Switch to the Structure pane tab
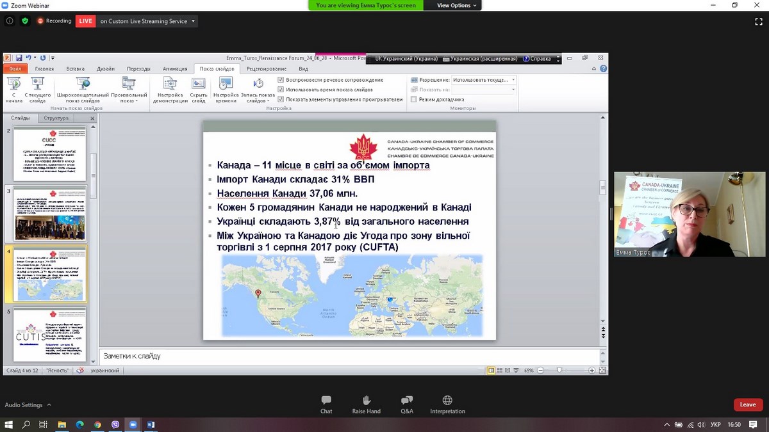 click(x=56, y=118)
